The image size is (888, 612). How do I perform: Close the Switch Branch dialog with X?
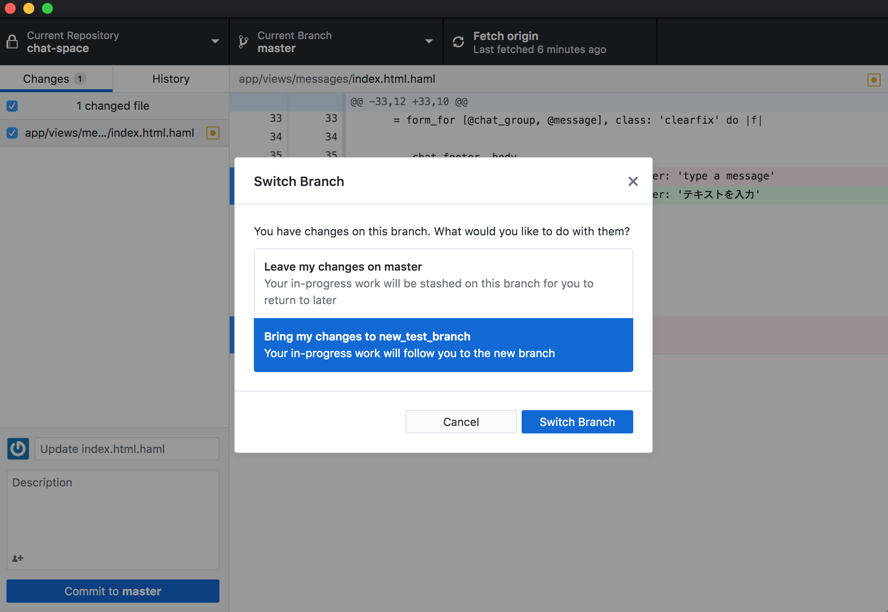click(x=633, y=181)
